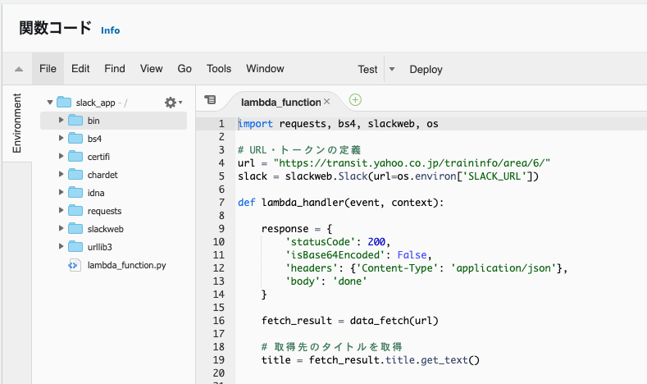
Task: Select the bin folder icon
Action: click(x=75, y=120)
